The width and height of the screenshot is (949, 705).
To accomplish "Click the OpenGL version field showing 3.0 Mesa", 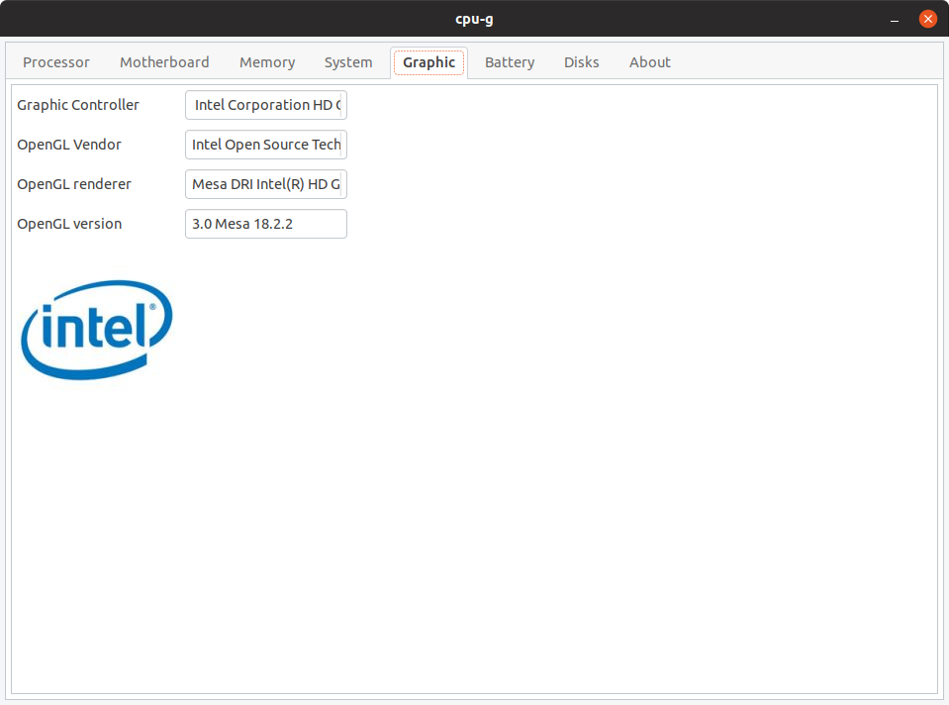I will 265,224.
